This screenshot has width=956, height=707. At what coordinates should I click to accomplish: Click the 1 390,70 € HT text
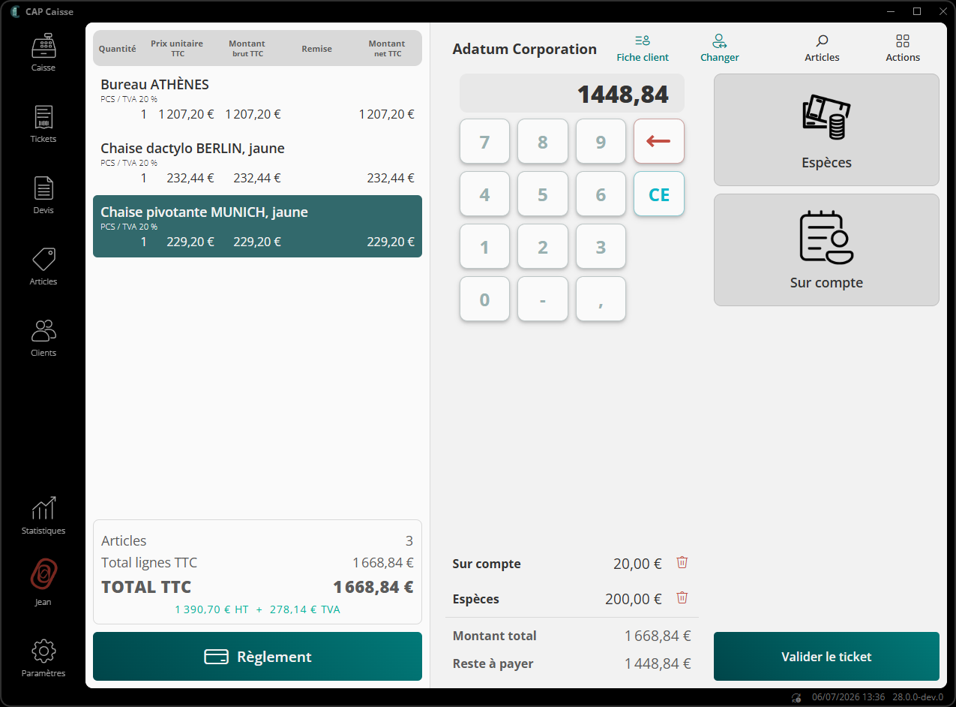(x=211, y=609)
